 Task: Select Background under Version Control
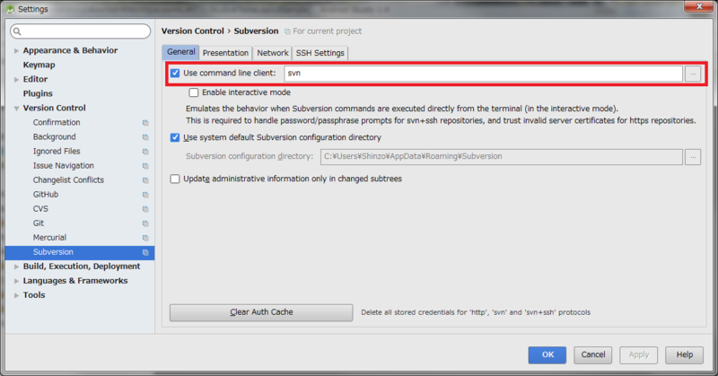coord(54,137)
